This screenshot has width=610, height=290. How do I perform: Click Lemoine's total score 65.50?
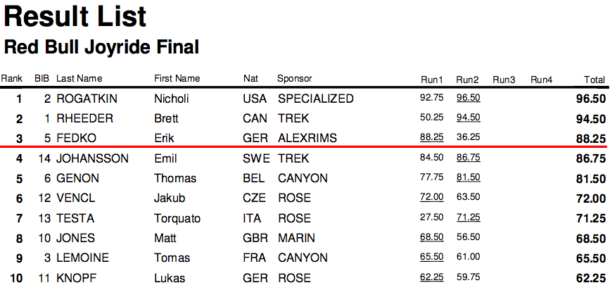[x=592, y=258]
